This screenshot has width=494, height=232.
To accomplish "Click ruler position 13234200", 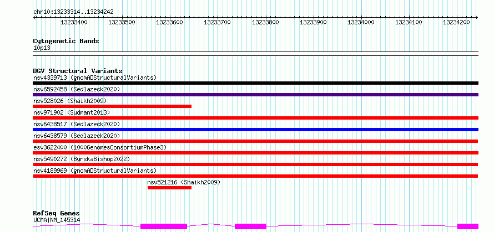I will tap(457, 22).
